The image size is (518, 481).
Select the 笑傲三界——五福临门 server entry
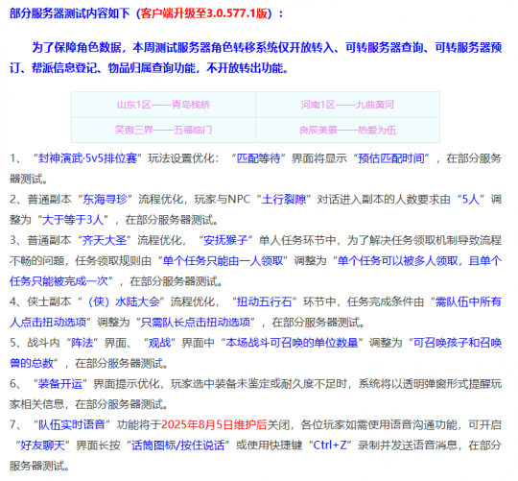(163, 130)
